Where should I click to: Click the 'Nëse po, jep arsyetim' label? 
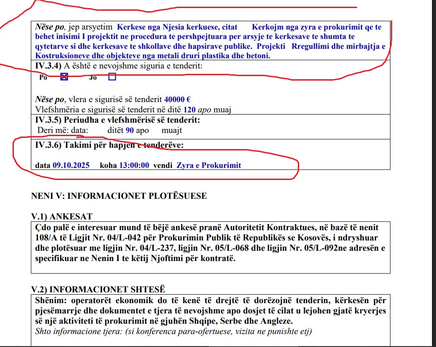tap(73, 27)
